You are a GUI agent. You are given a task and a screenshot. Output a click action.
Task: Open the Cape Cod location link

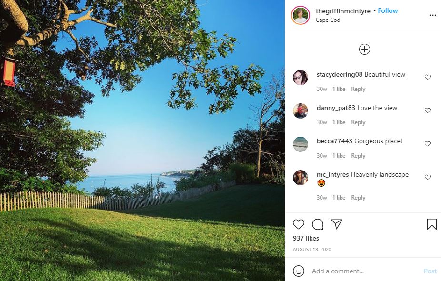click(x=328, y=20)
